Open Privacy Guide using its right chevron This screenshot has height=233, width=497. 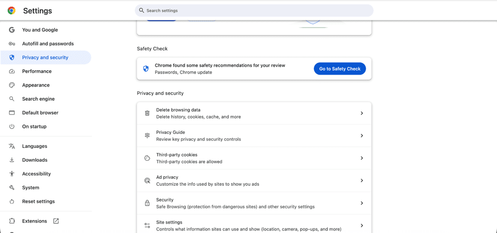pos(362,136)
